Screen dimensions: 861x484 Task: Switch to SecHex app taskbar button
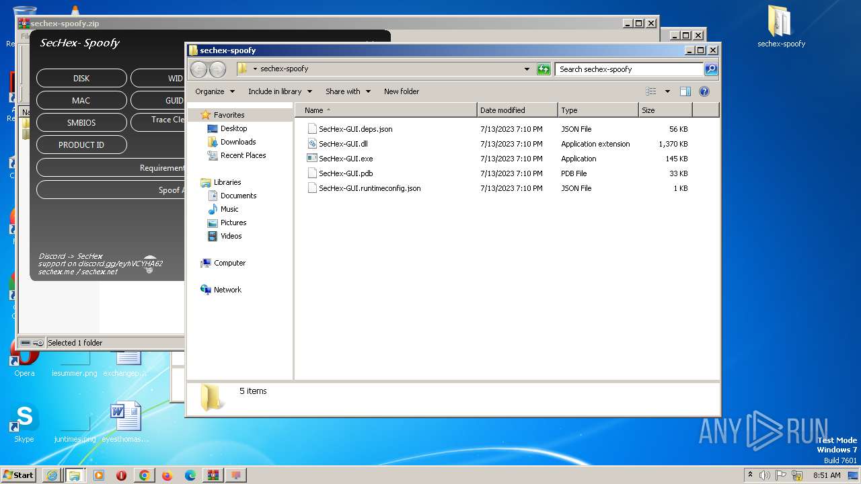tap(236, 475)
